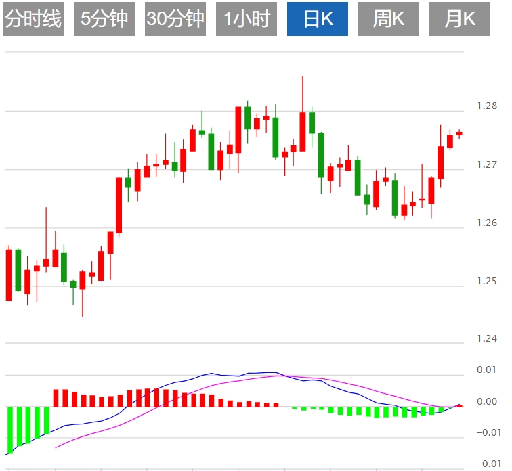Select the active 日K tab
512x471 pixels.
tap(318, 19)
